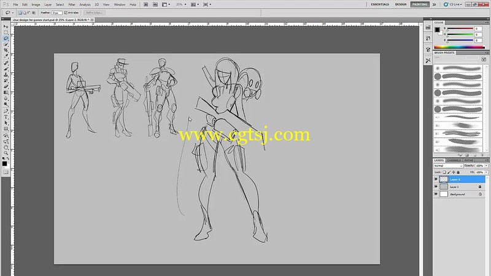The image size is (491, 276).
Task: Toggle Lock all padlock icon
Action: tap(458, 172)
